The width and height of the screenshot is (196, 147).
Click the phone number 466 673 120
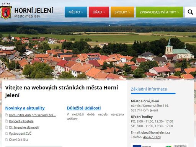click(x=152, y=137)
